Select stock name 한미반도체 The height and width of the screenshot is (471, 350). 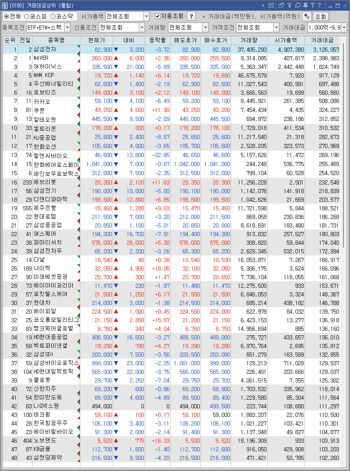(x=48, y=397)
